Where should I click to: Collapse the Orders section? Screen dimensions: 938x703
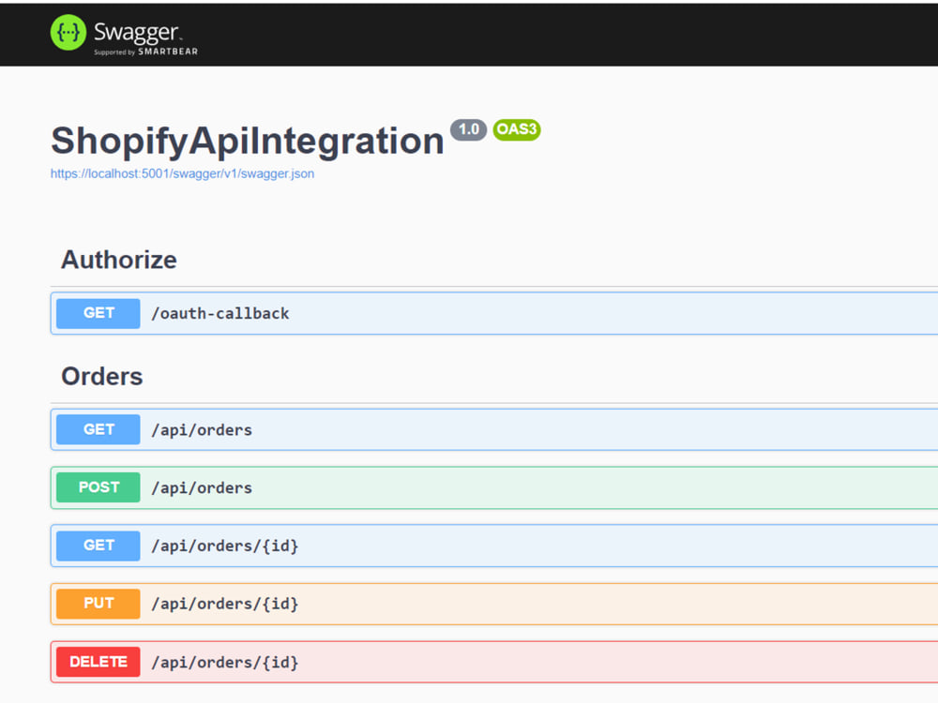(x=101, y=377)
